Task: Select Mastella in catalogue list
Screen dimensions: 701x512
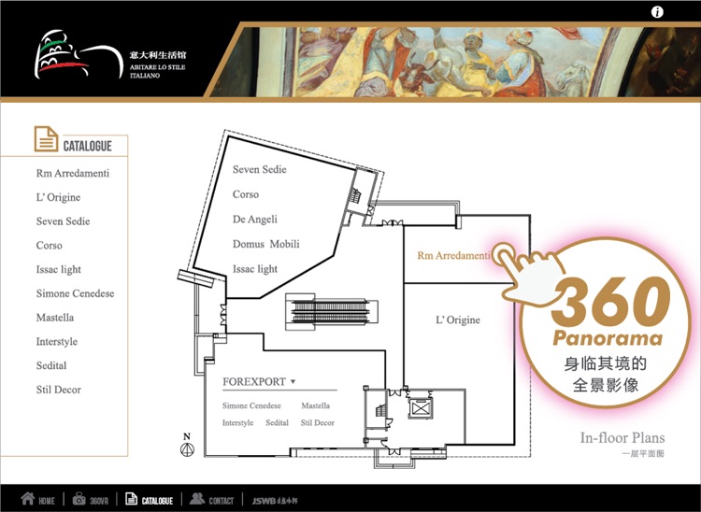Action: (55, 318)
